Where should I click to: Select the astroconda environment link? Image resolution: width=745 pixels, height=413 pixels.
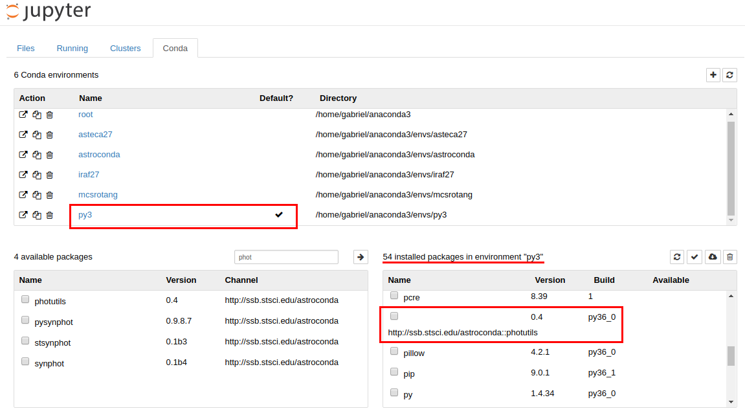tap(99, 155)
